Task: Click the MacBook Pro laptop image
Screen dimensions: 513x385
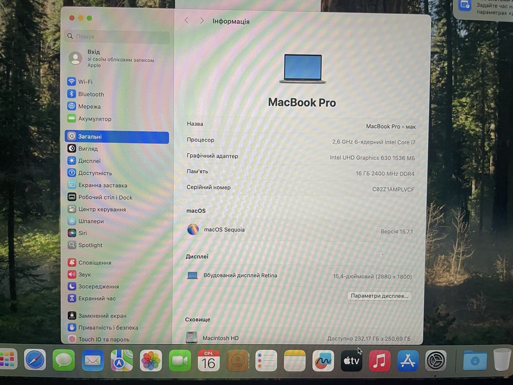Action: tap(302, 69)
